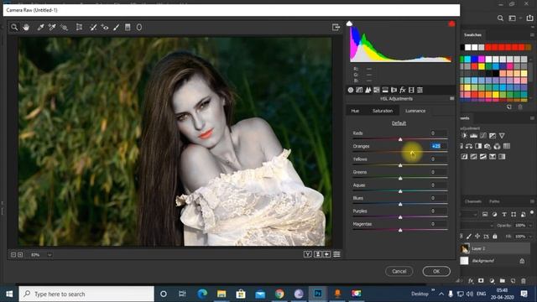Open the Lens Corrections panel icon
The width and height of the screenshot is (537, 302).
[x=394, y=90]
